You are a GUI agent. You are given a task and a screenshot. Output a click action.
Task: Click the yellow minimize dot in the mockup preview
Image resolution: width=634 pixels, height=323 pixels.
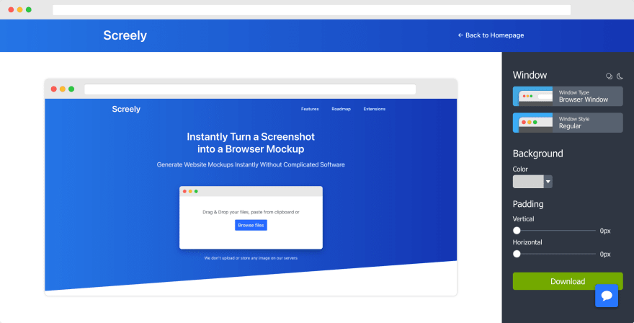pos(63,89)
